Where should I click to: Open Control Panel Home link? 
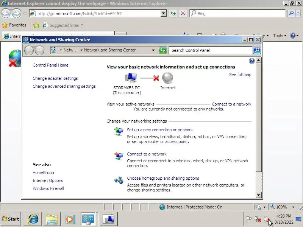(x=50, y=65)
